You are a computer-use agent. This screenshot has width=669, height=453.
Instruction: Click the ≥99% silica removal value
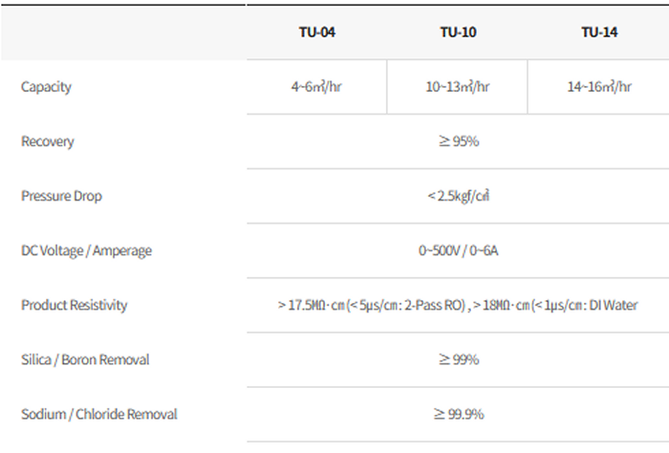click(x=458, y=359)
